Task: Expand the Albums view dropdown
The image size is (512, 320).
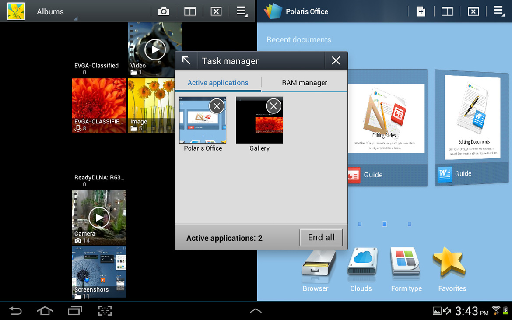Action: (50, 12)
